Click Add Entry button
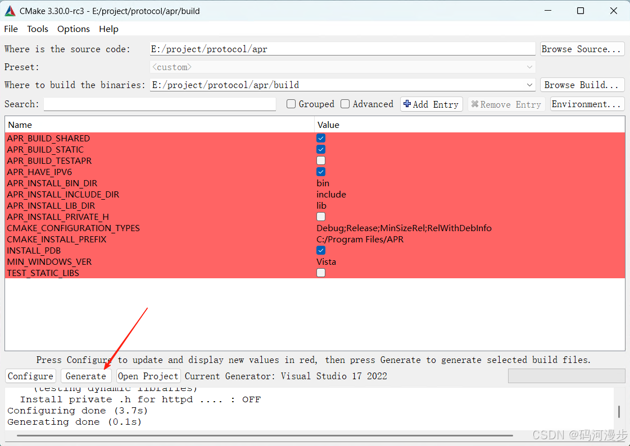This screenshot has height=446, width=630. [431, 104]
